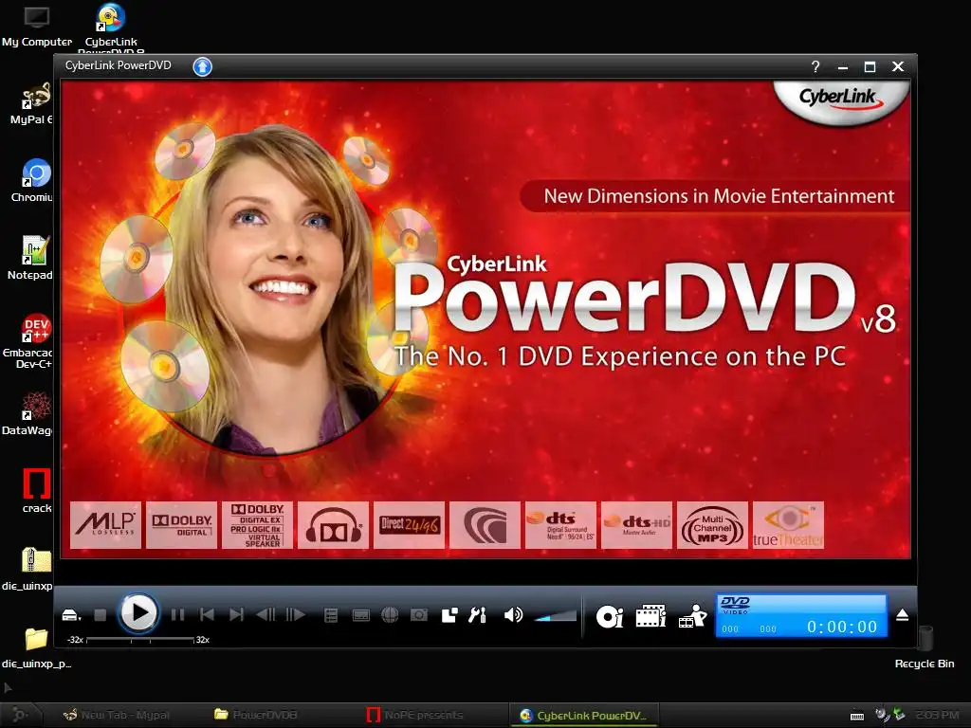The image size is (971, 728).
Task: Eject the disc with the eject button
Action: [x=903, y=614]
